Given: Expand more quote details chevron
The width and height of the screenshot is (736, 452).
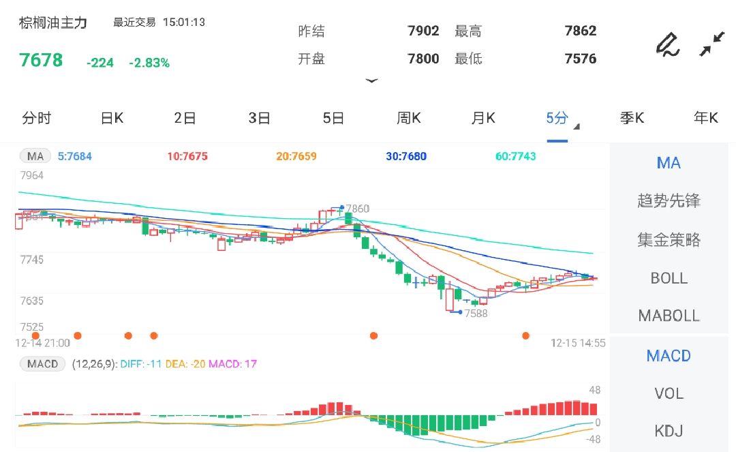Looking at the screenshot, I should [x=372, y=80].
